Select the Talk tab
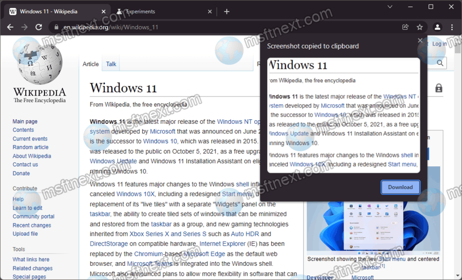462x280 pixels. click(111, 64)
